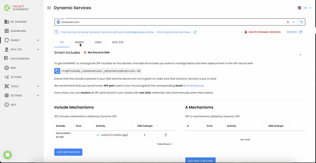Click into the Domain input field
Screen dimensions: 316x163
pos(165,22)
